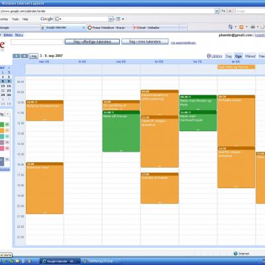The image size is (265, 265).
Task: Click the Søg i mine kalendere button
Action: 145,42
